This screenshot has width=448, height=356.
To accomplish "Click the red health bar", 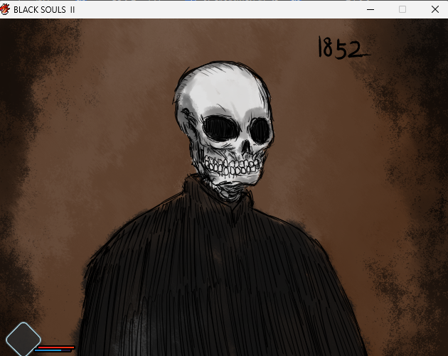I will (56, 347).
